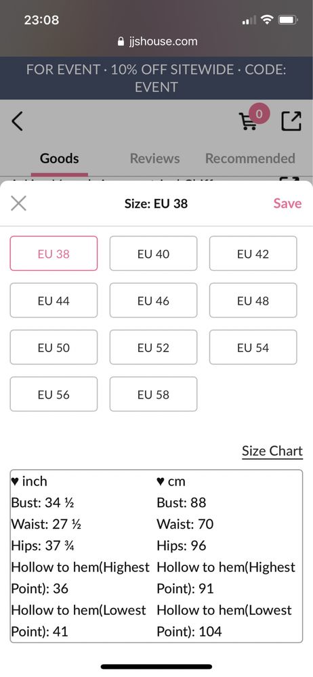The width and height of the screenshot is (313, 677).
Task: Select size EU 56
Action: pyautogui.click(x=54, y=394)
